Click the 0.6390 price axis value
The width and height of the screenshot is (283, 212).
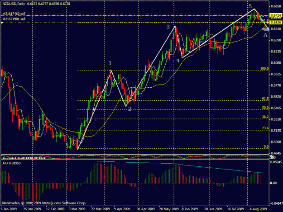pos(276,40)
